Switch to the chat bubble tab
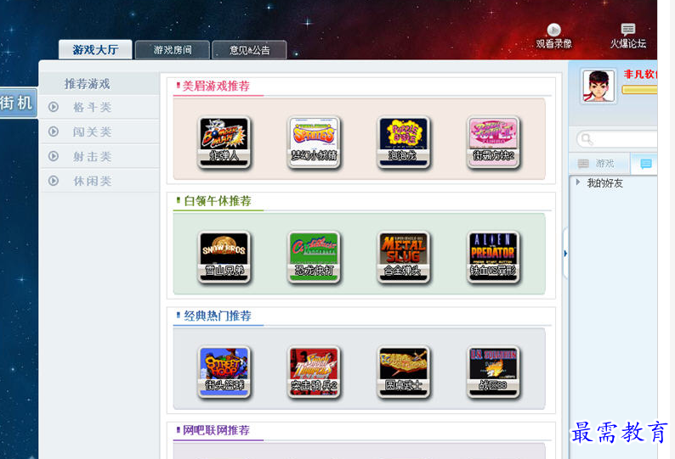Screen dimensions: 675x459 pyautogui.click(x=645, y=164)
